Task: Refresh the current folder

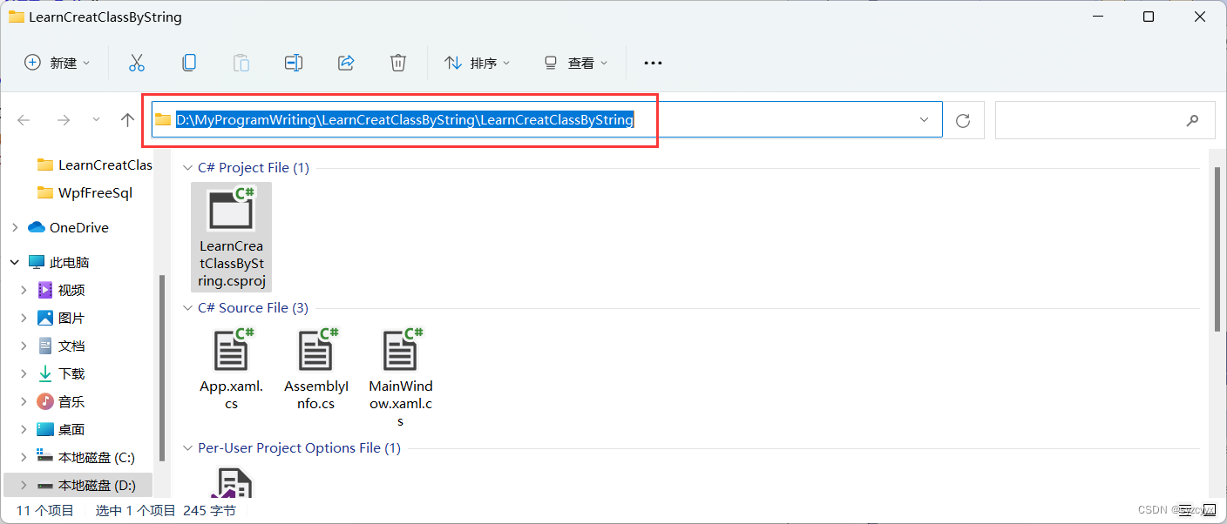Action: point(963,119)
